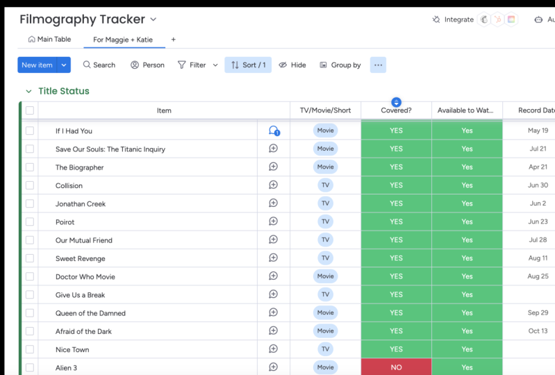The width and height of the screenshot is (555, 375).
Task: Click Record Date cell May 19
Action: [538, 130]
